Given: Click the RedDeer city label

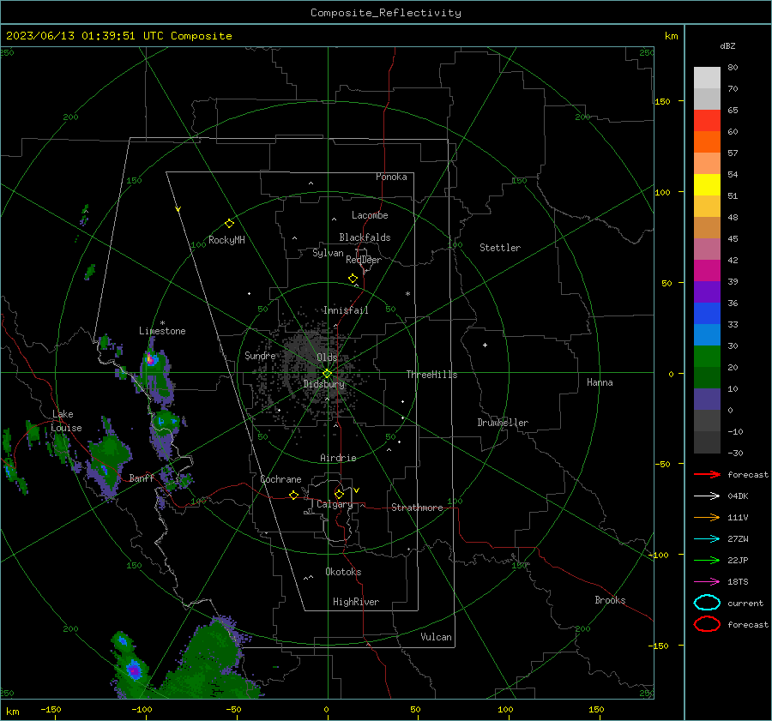Looking at the screenshot, I should [x=364, y=260].
